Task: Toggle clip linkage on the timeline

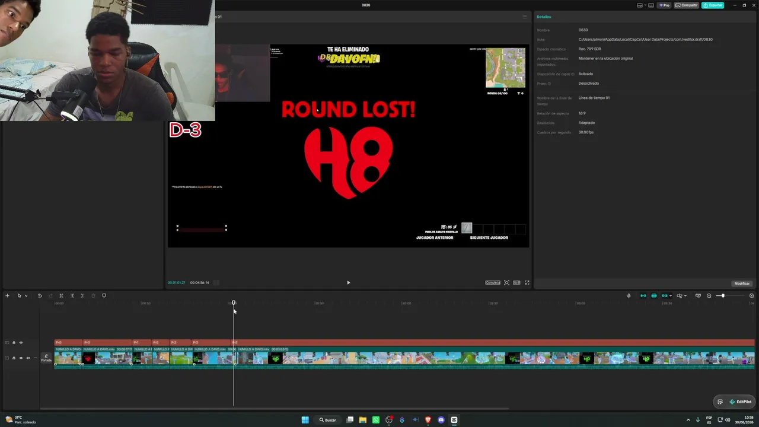Action: (665, 295)
